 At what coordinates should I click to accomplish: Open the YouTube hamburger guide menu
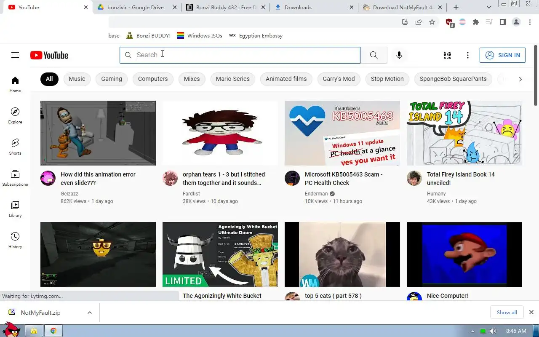(15, 55)
